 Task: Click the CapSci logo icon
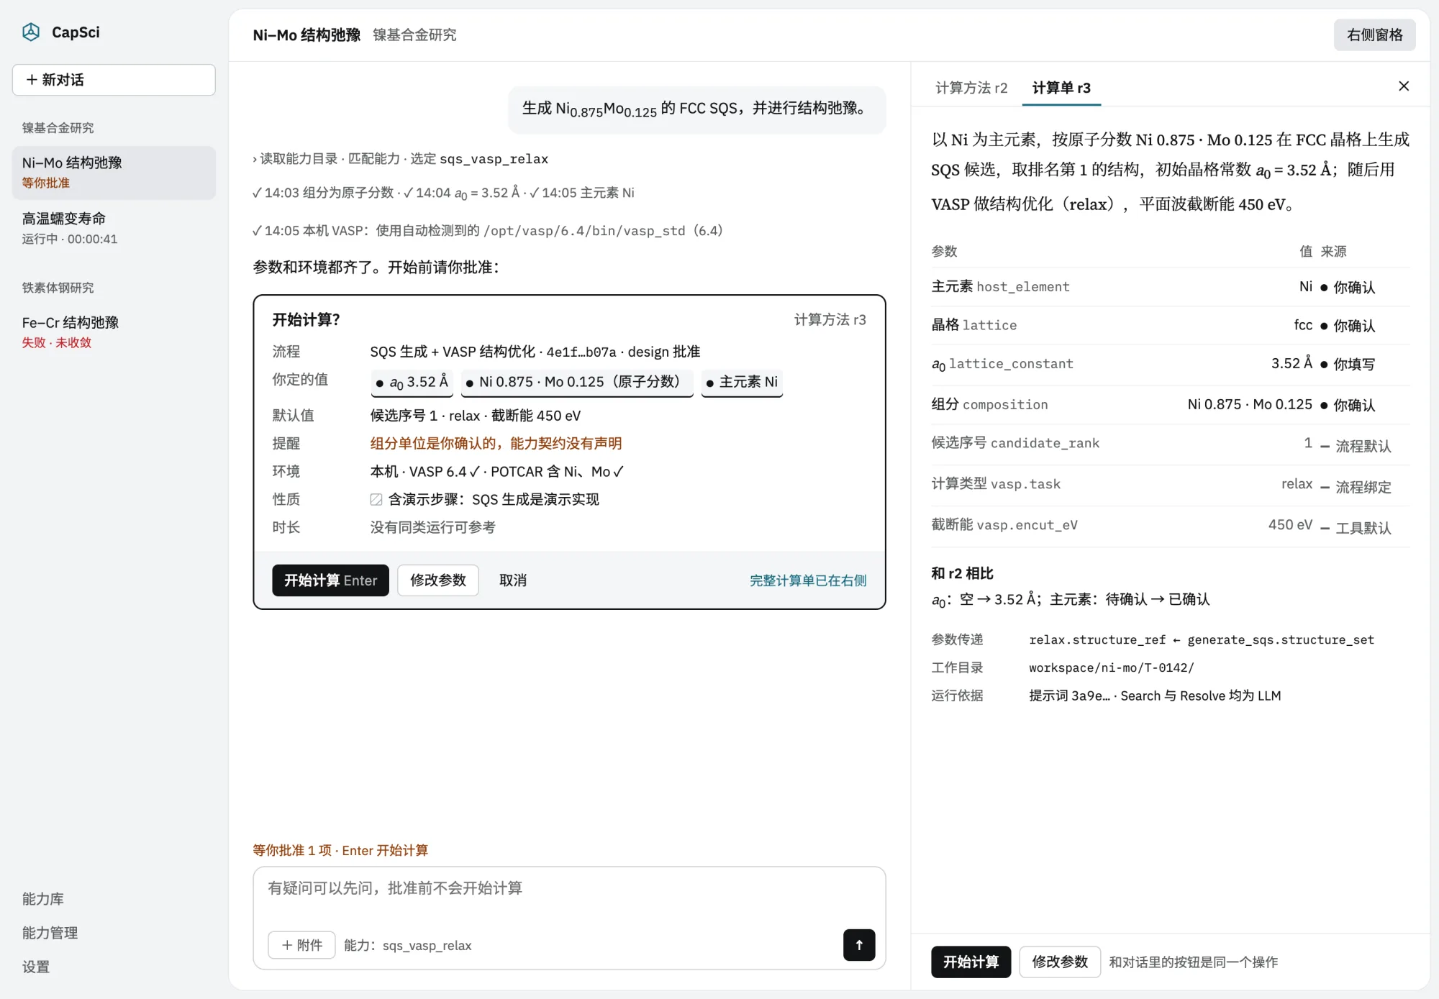click(x=31, y=32)
